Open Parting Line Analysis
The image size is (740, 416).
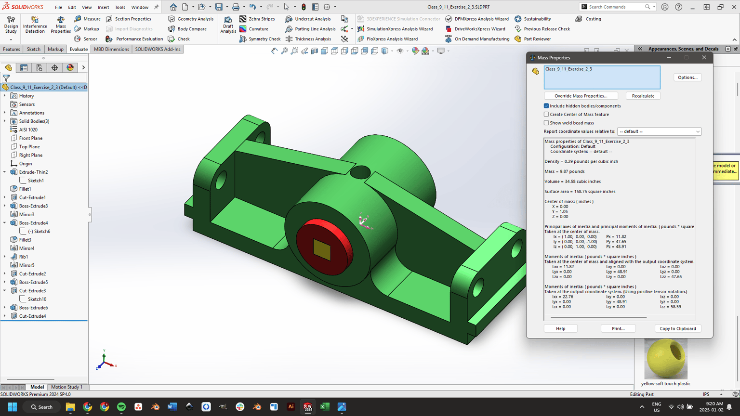click(x=311, y=29)
